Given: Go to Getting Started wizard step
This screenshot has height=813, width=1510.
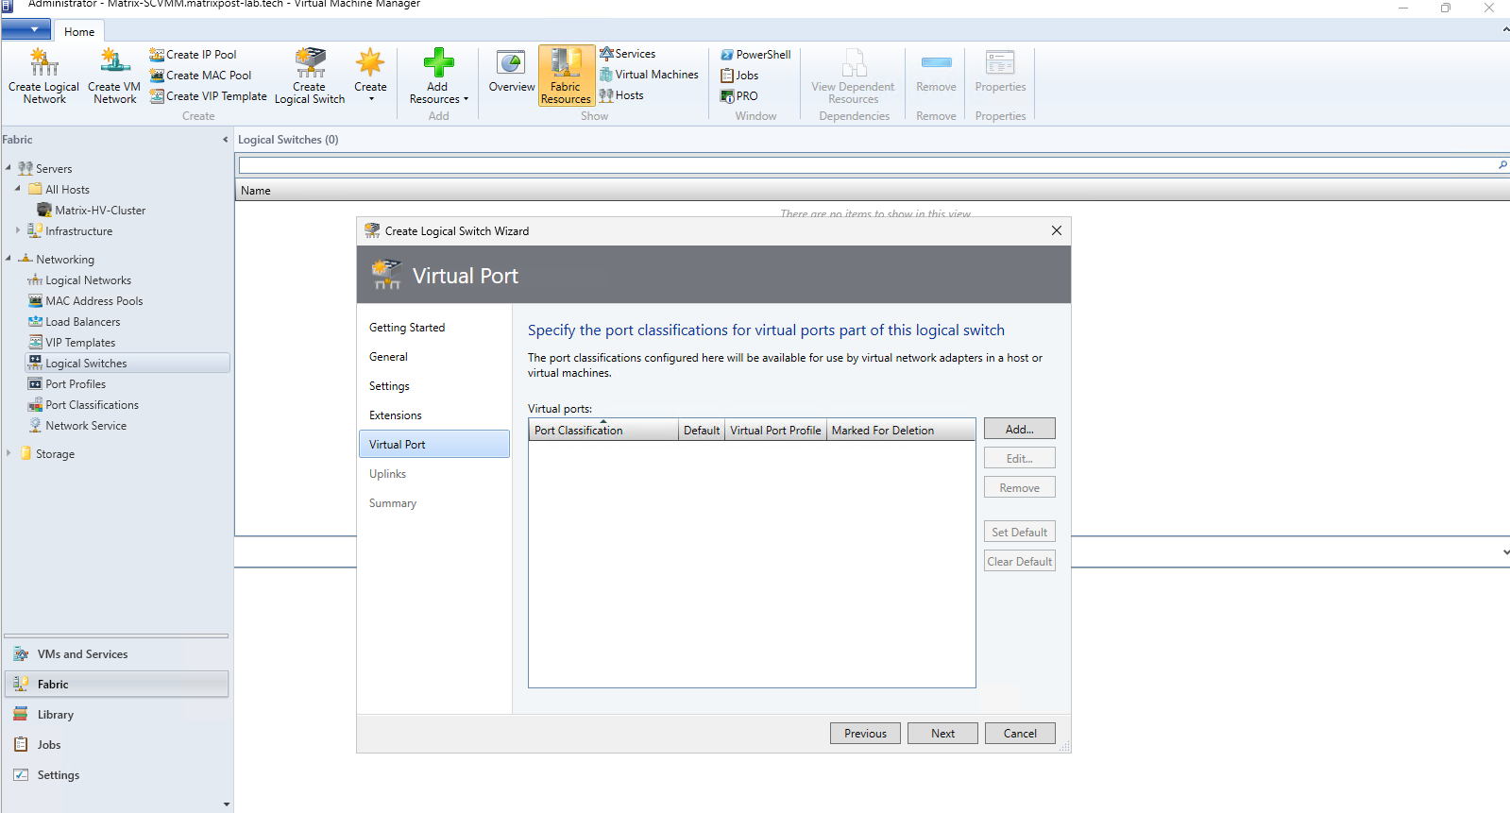Looking at the screenshot, I should coord(407,328).
